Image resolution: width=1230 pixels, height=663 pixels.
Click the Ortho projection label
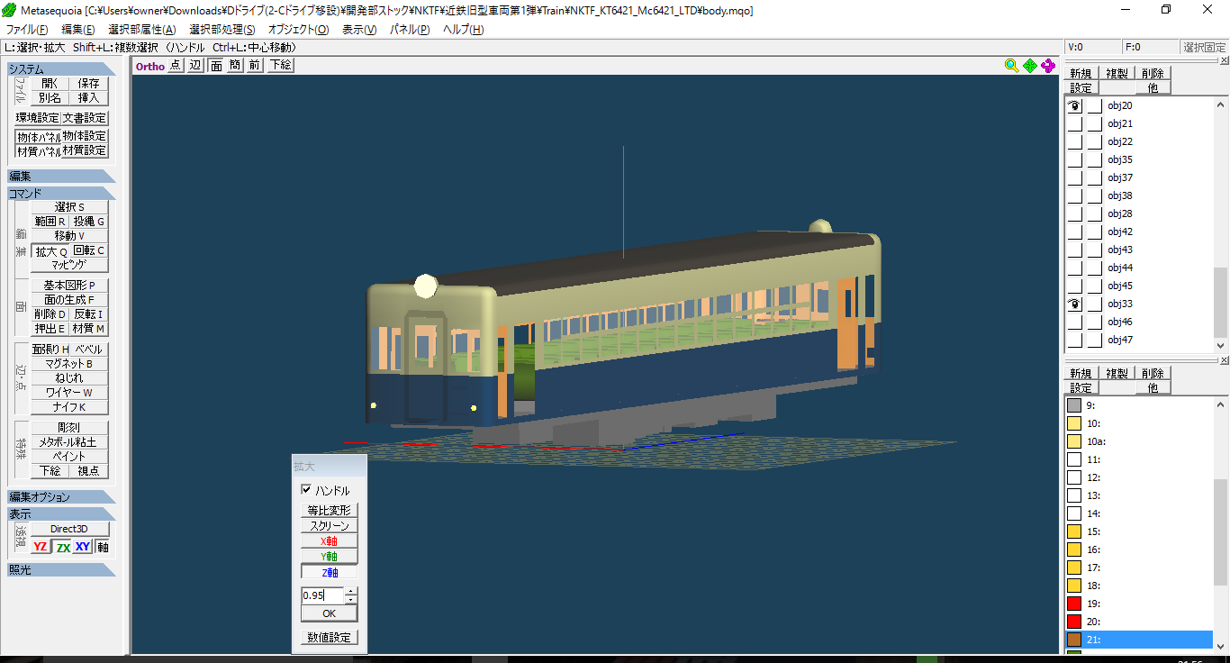pos(150,66)
